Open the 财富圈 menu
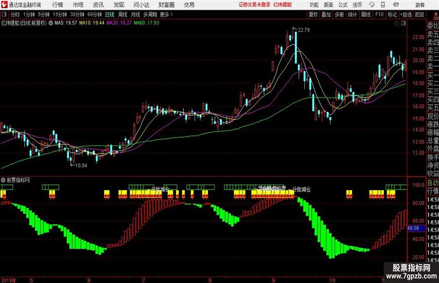 [166, 5]
